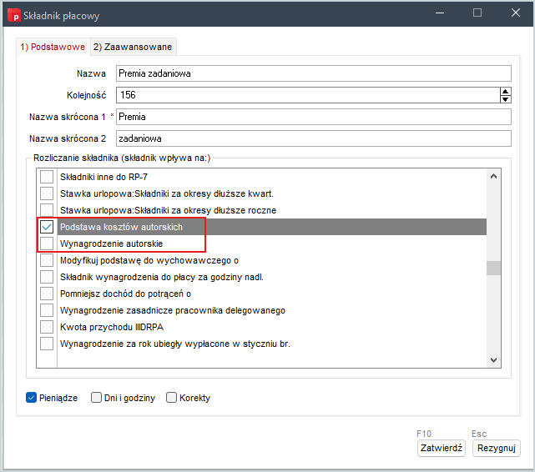Tick Składniki inne do RP-7 checkbox
Image resolution: width=535 pixels, height=472 pixels.
coord(47,177)
